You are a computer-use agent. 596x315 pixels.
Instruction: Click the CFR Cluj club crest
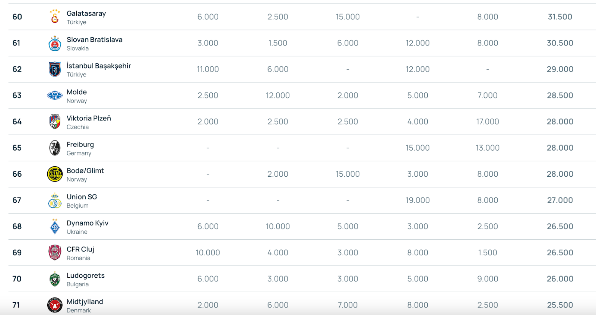tap(55, 253)
